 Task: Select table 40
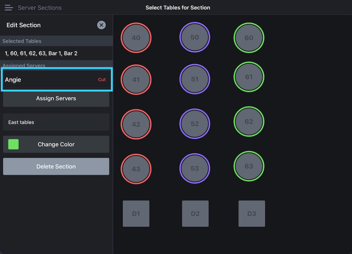pyautogui.click(x=136, y=38)
